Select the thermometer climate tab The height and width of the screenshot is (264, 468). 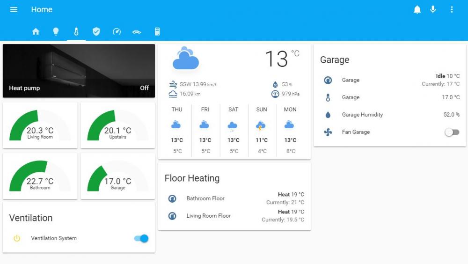(x=76, y=31)
